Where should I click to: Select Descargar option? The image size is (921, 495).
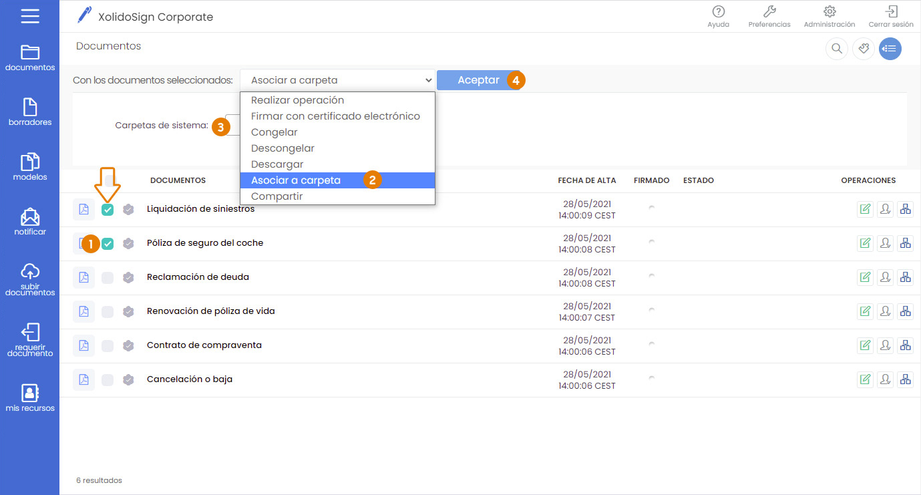tap(337, 164)
